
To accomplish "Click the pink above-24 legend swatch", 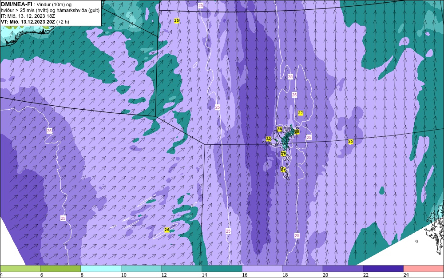I will 424,269.
